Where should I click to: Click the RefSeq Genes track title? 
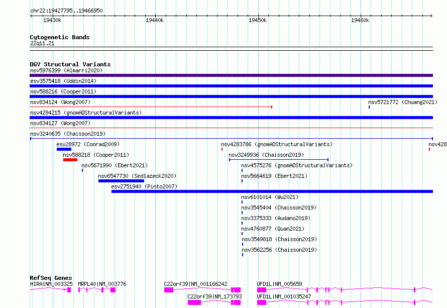pyautogui.click(x=51, y=278)
